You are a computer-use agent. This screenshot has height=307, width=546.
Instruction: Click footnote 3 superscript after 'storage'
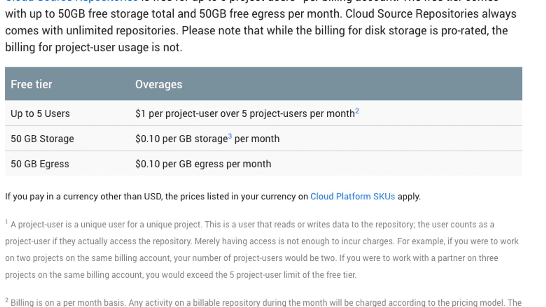click(230, 136)
